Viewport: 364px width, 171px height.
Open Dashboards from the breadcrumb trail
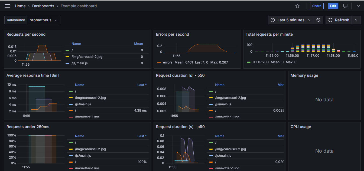point(43,6)
